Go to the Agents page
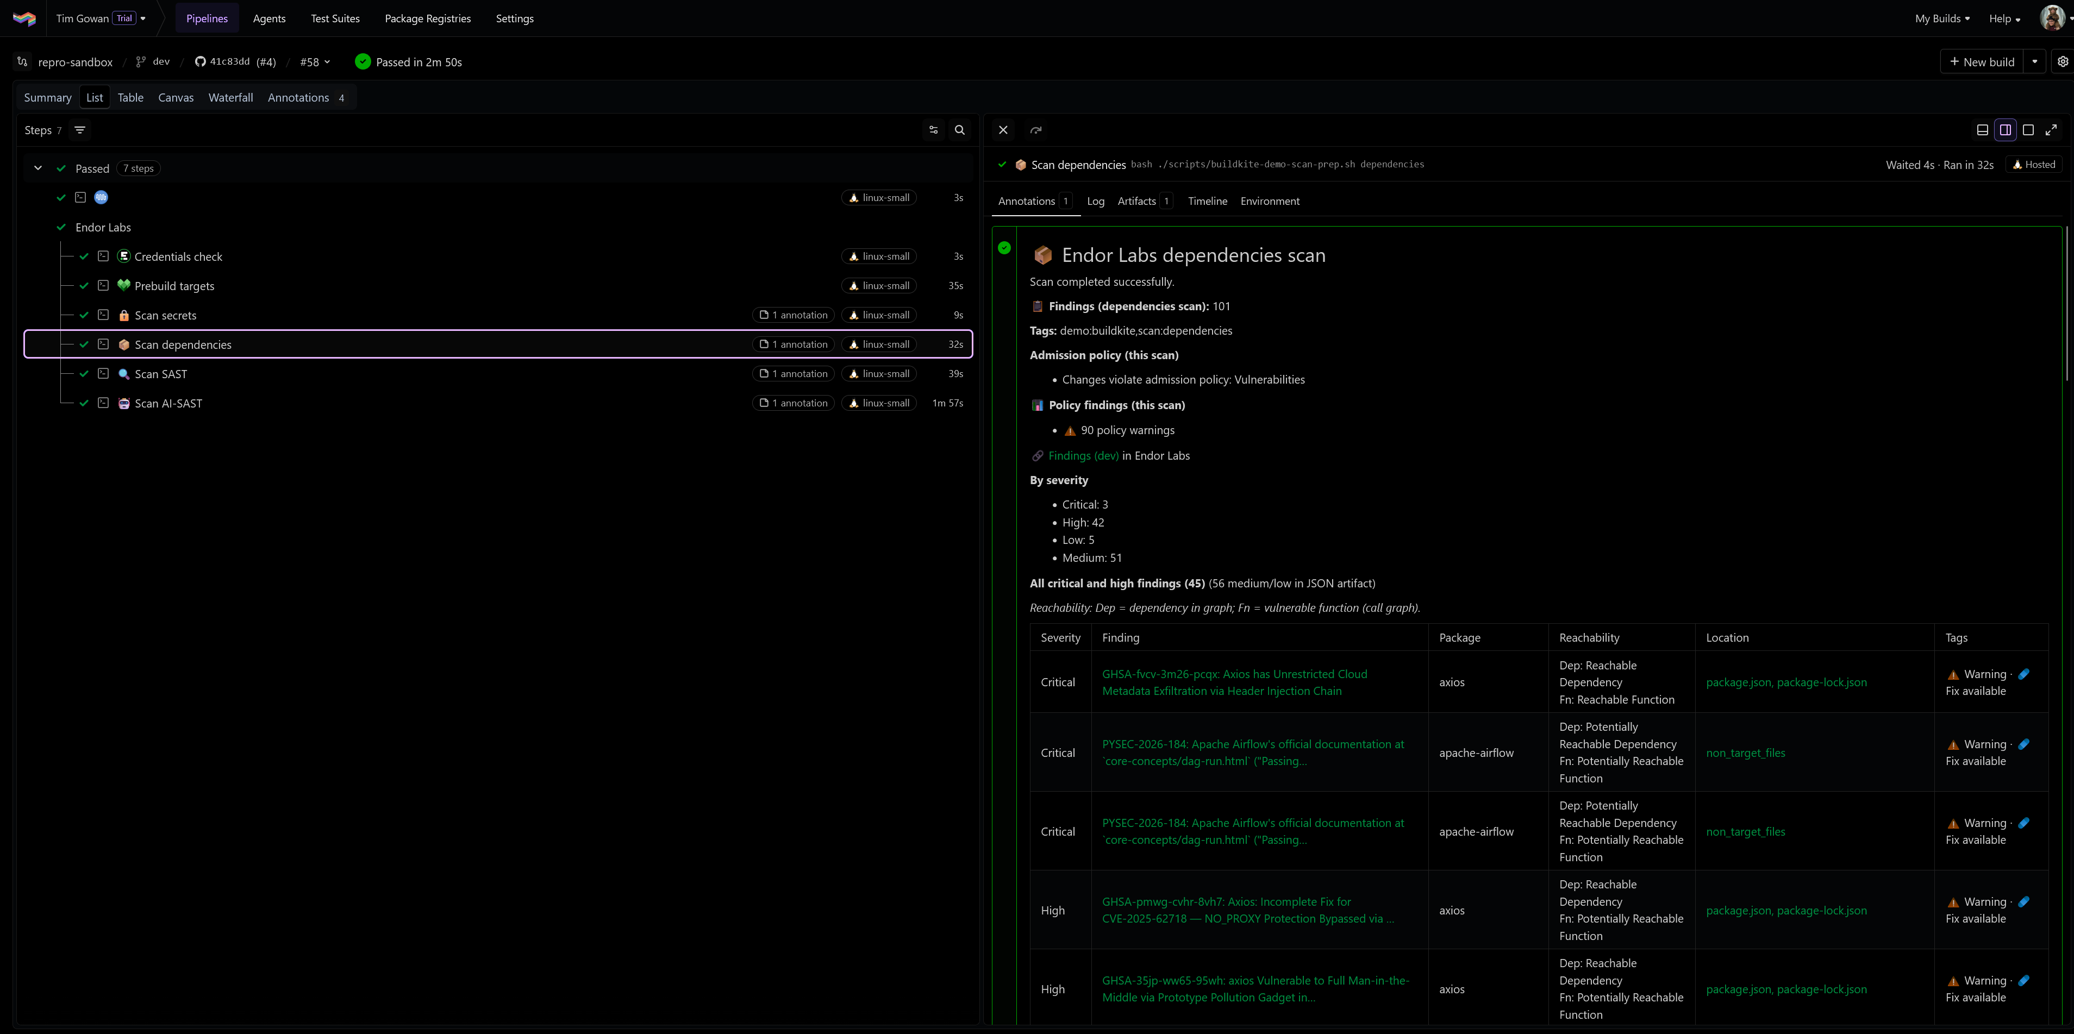Screen dimensions: 2074x1034 point(269,18)
